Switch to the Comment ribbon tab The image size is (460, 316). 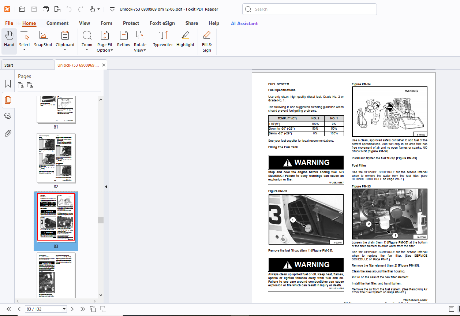[57, 23]
